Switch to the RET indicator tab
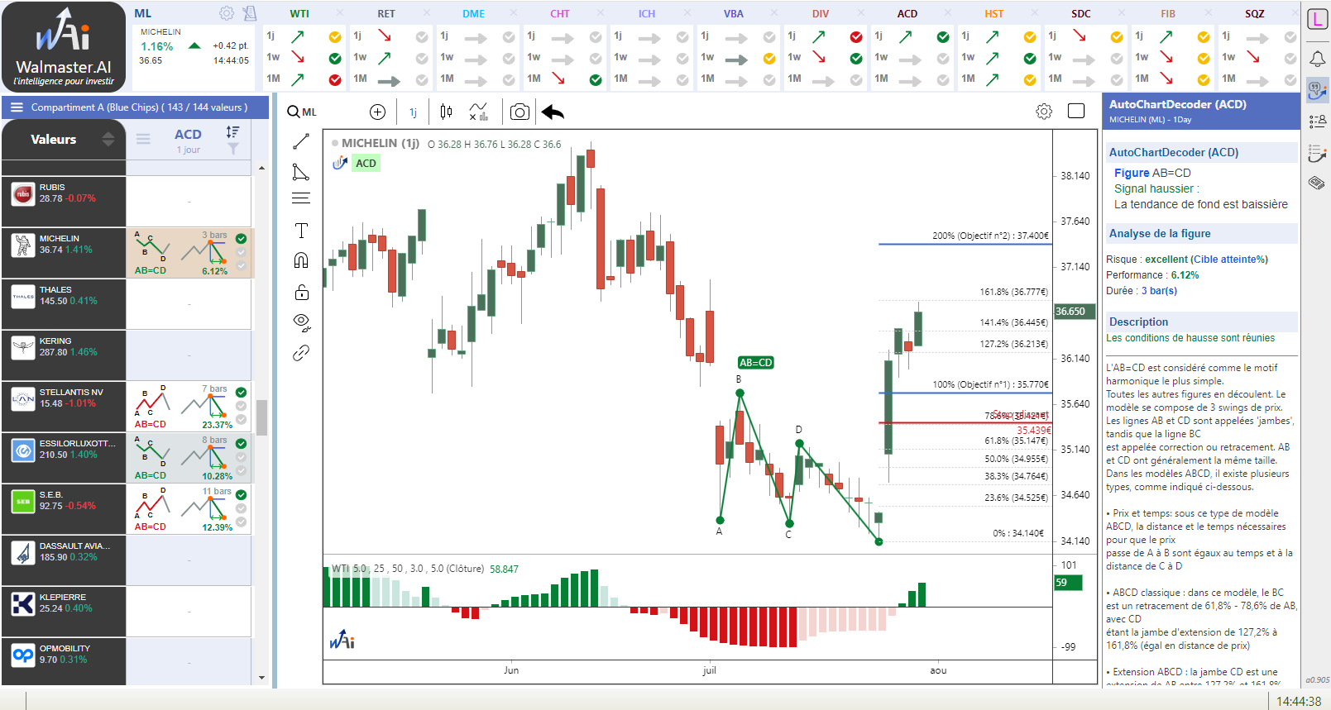1331x710 pixels. 386,13
